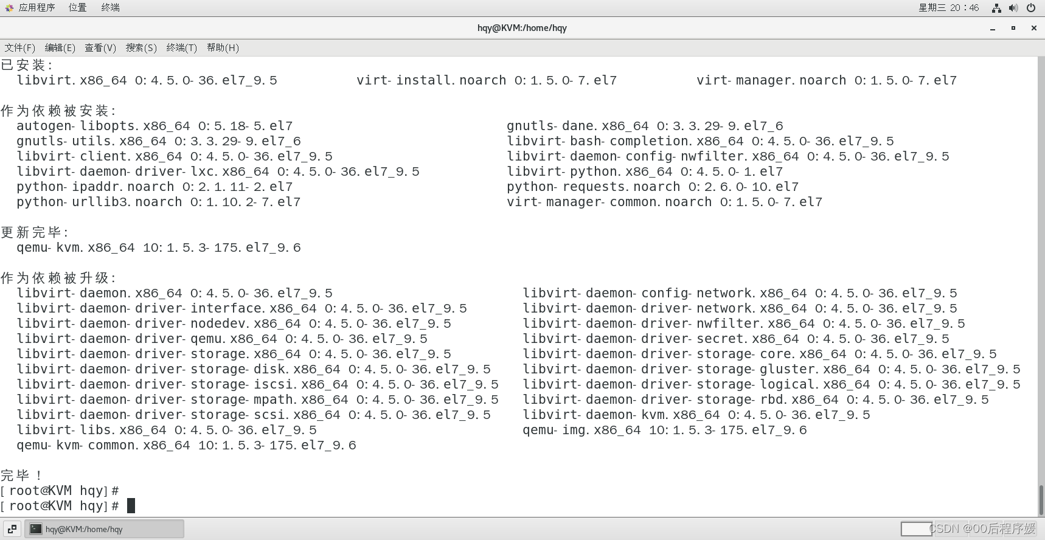The width and height of the screenshot is (1045, 540).
Task: Click libvirt-daemon-driver-storage-gluster.x86_64 line
Action: [771, 369]
